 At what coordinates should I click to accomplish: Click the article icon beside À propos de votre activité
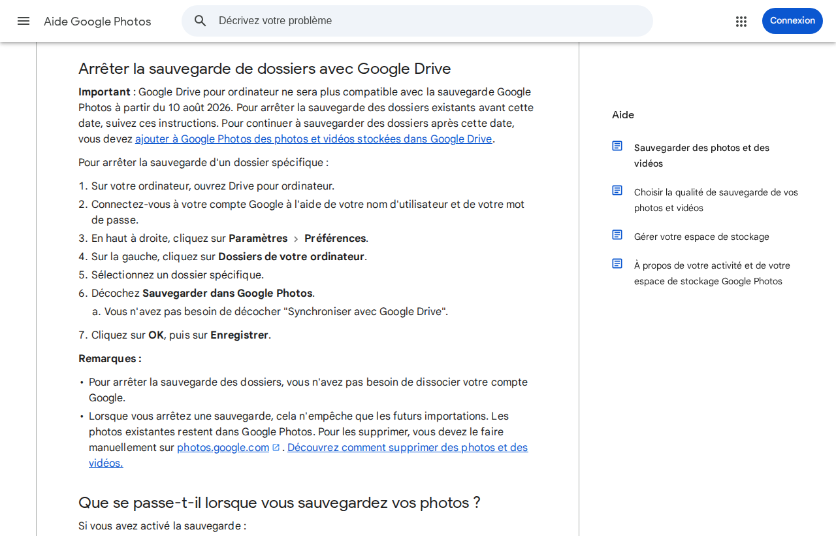coord(617,263)
